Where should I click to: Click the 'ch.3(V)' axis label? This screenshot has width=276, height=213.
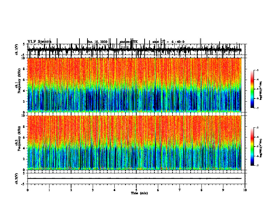[x=17, y=179]
